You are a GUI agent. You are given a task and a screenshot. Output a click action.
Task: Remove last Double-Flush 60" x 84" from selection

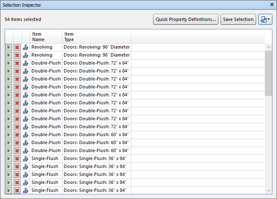tap(17, 151)
